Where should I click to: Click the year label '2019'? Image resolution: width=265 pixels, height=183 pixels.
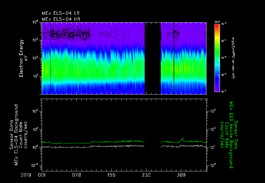(x=26, y=175)
